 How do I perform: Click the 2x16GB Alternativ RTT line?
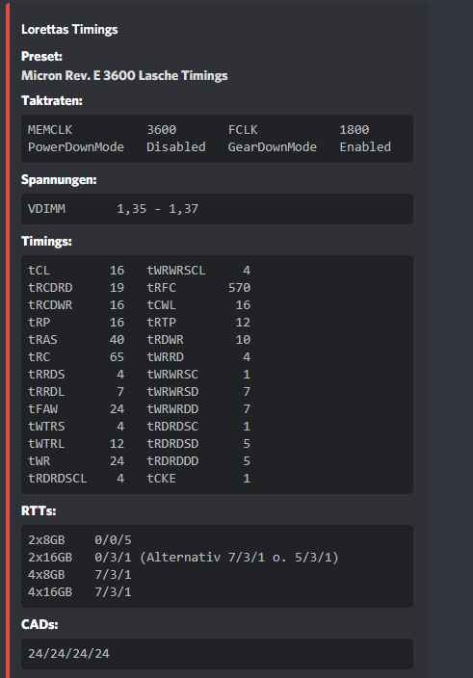click(183, 558)
